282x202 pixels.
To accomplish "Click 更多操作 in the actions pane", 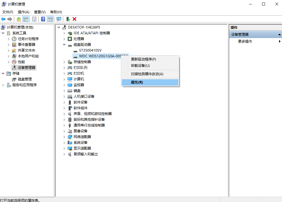I will point(245,41).
